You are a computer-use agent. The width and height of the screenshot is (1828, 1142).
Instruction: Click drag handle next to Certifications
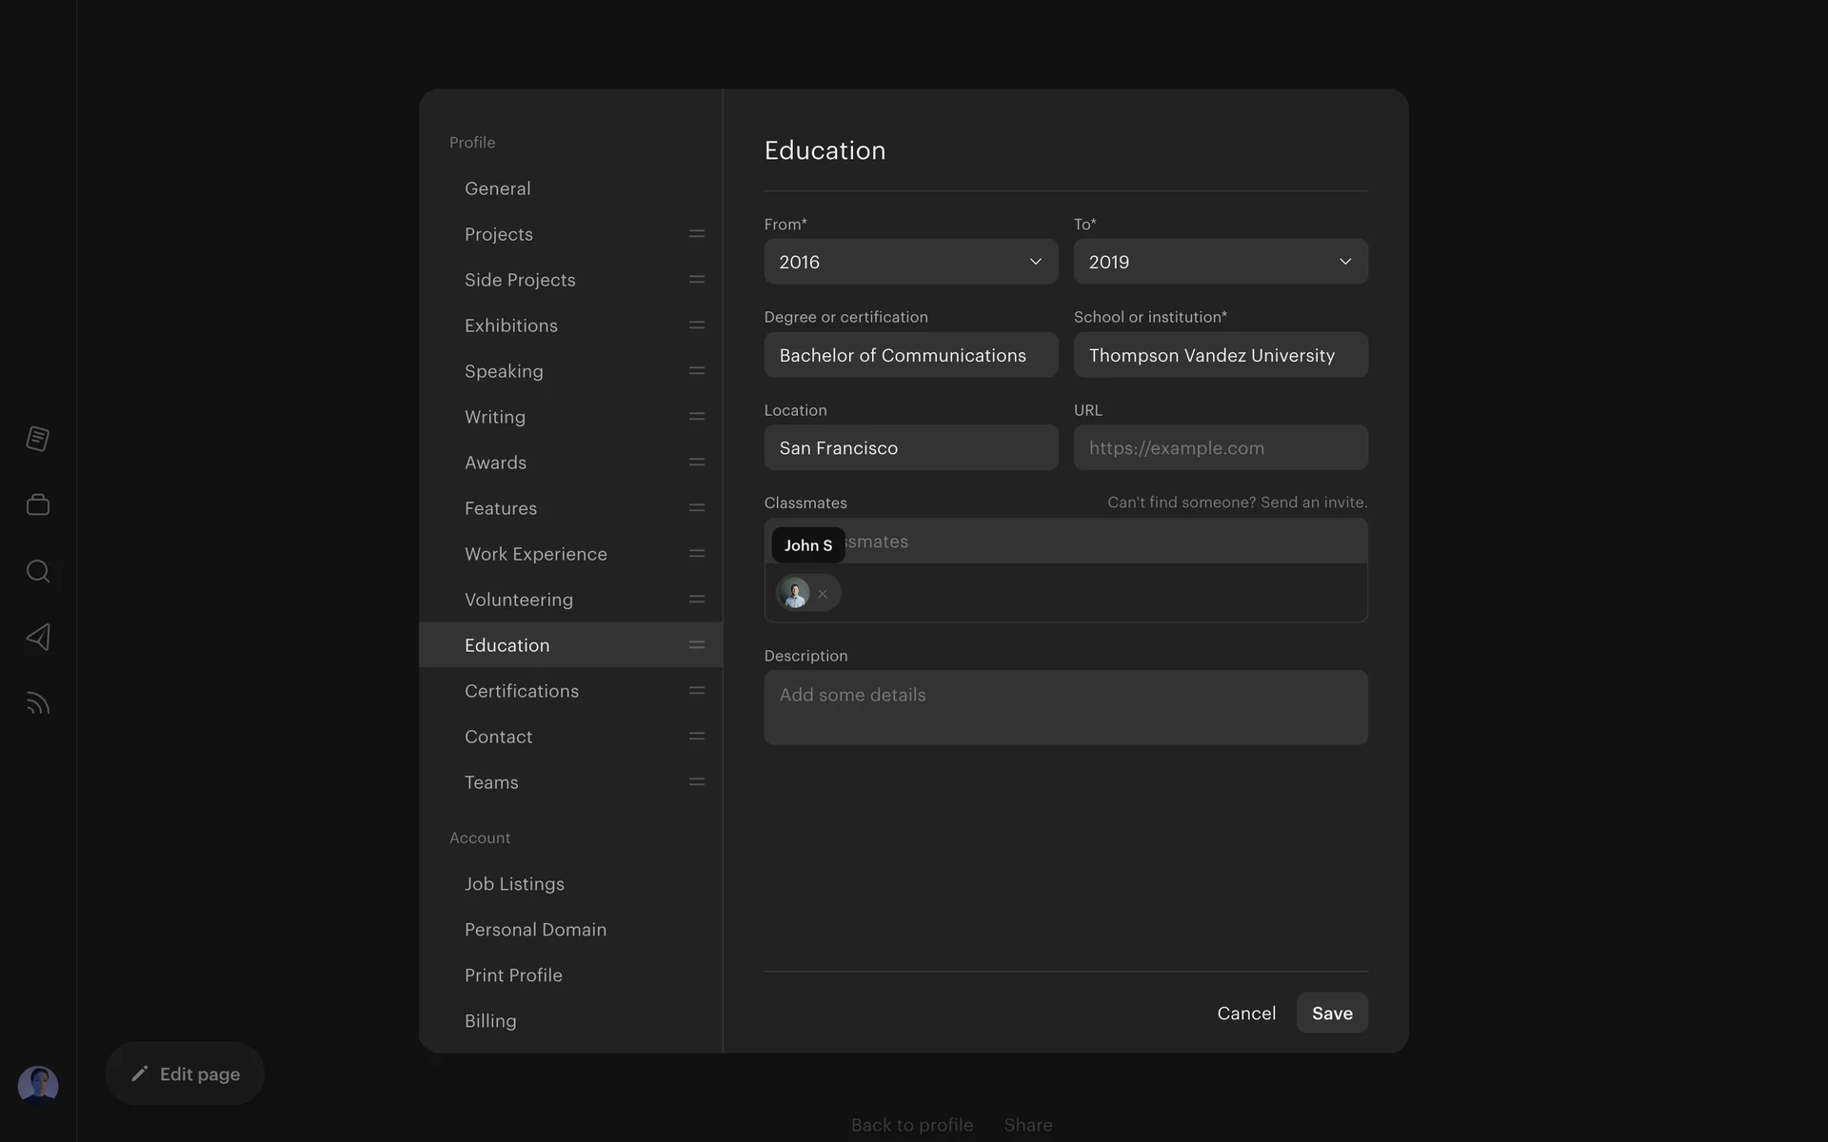(696, 691)
